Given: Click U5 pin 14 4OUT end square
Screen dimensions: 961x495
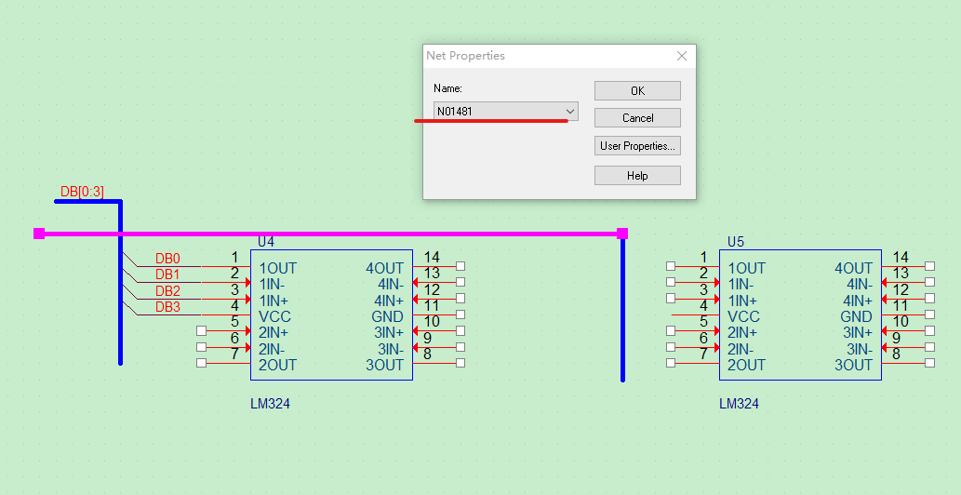Looking at the screenshot, I should 929,266.
